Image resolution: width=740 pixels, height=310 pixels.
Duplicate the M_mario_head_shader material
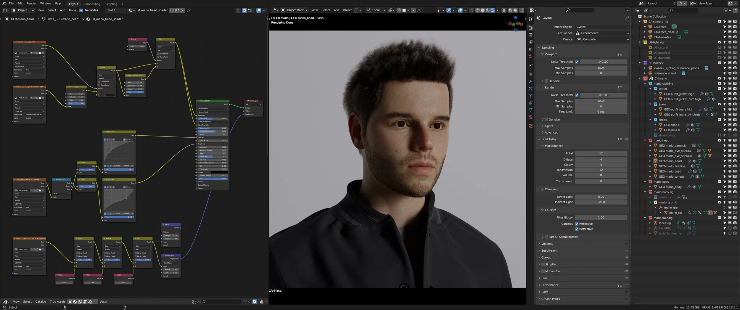(x=177, y=10)
